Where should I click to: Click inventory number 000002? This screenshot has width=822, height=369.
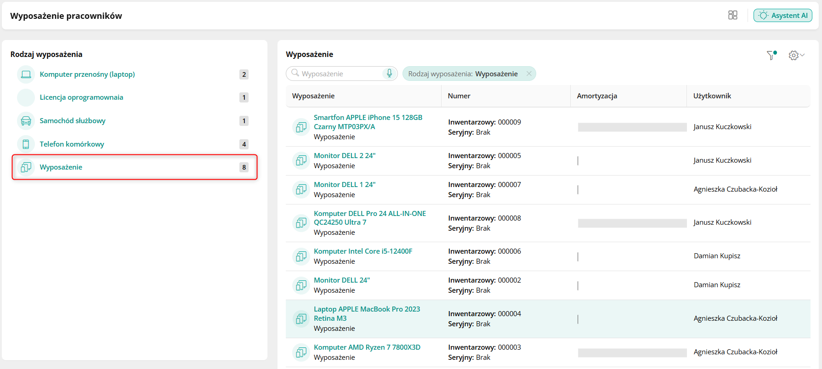[510, 280]
